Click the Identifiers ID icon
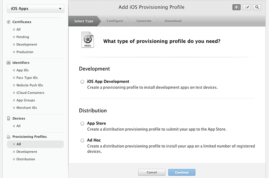269x178 pixels. point(9,63)
